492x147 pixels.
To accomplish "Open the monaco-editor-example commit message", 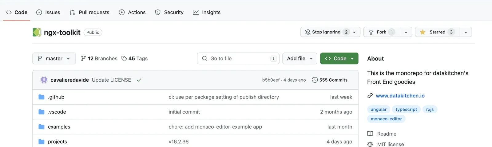I will point(215,127).
